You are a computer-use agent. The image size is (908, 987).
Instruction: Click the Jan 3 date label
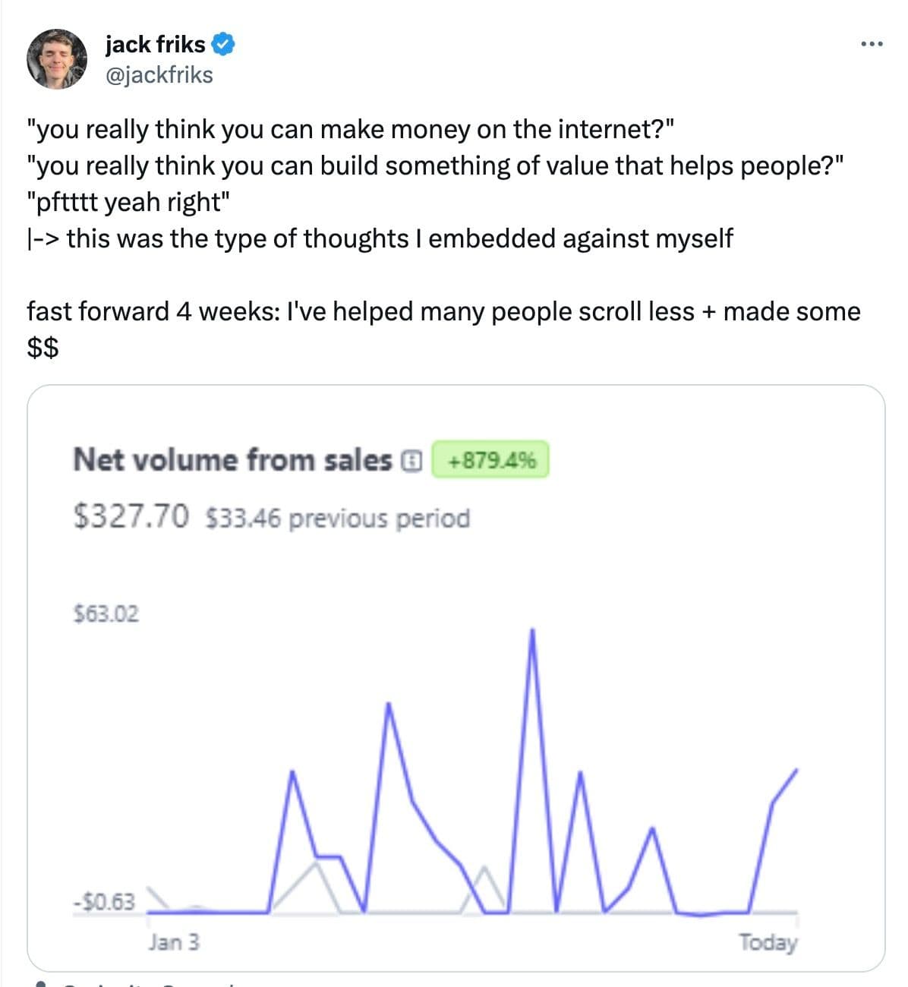tap(174, 942)
